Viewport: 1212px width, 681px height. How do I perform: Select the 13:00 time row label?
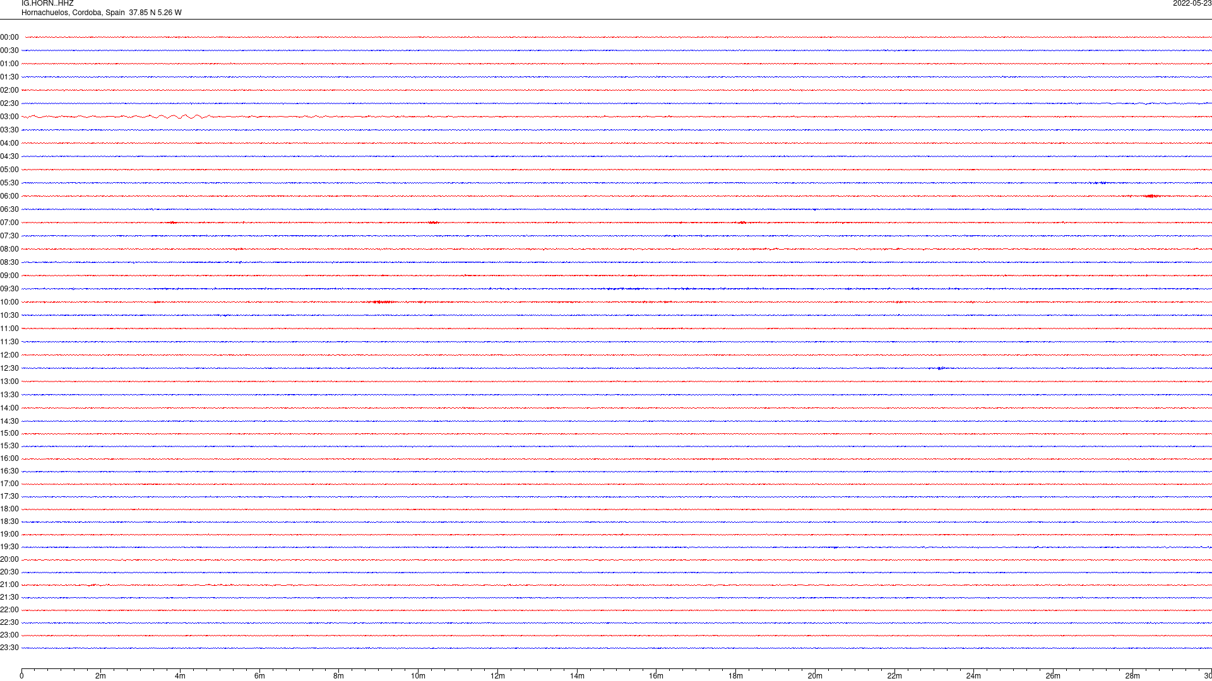(x=9, y=381)
